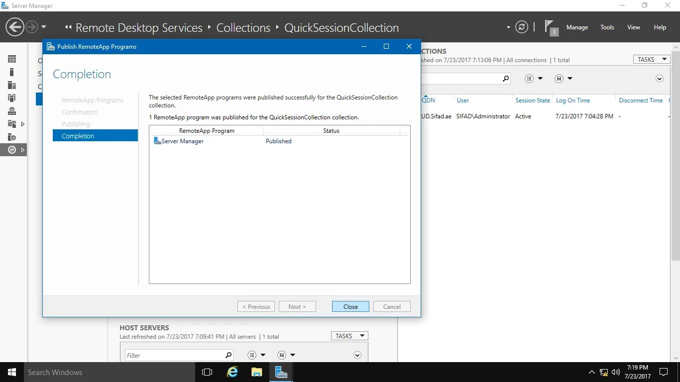Select the Server Manager row in published list
The height and width of the screenshot is (382, 680).
pyautogui.click(x=280, y=141)
